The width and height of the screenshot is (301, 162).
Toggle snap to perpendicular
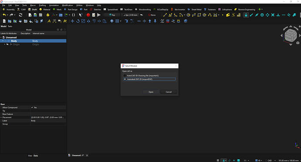pos(278,15)
